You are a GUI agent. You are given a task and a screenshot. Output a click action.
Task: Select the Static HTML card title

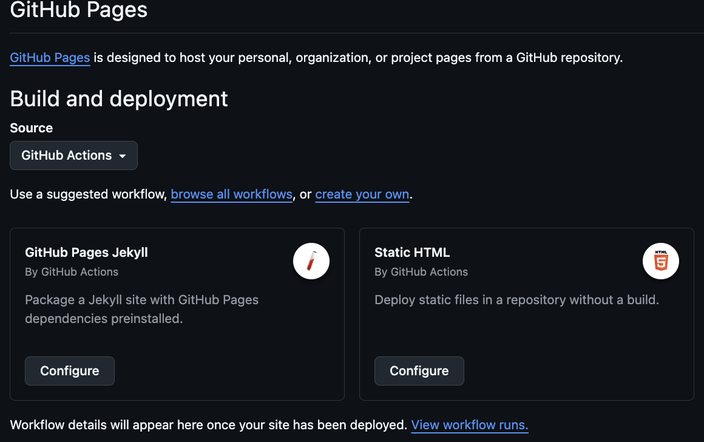(x=412, y=253)
